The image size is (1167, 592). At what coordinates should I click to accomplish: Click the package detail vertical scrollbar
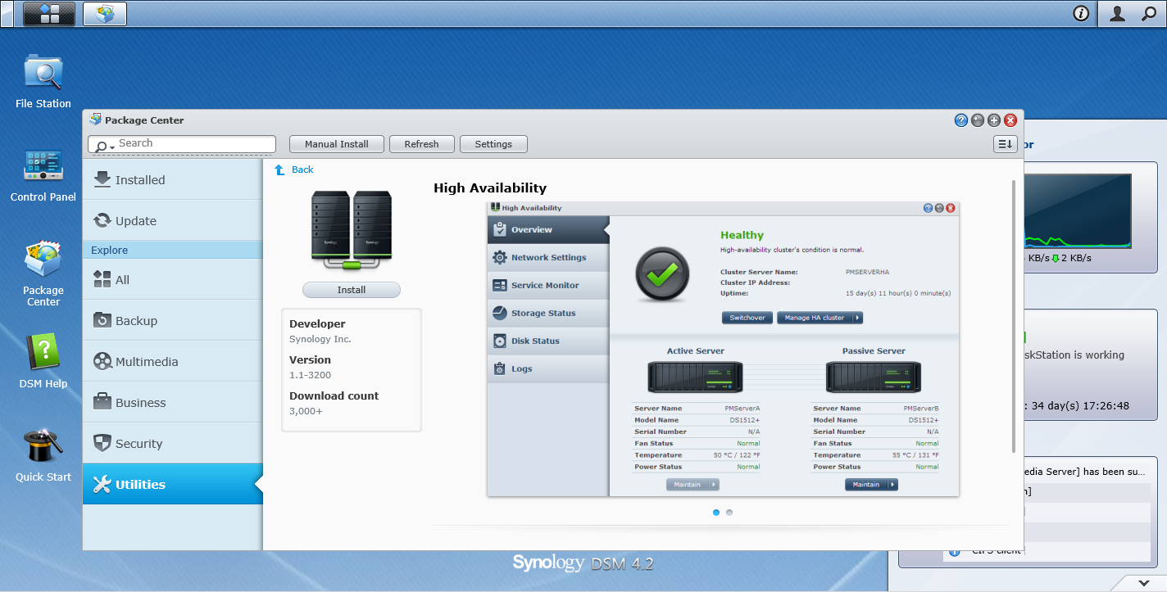click(1015, 316)
